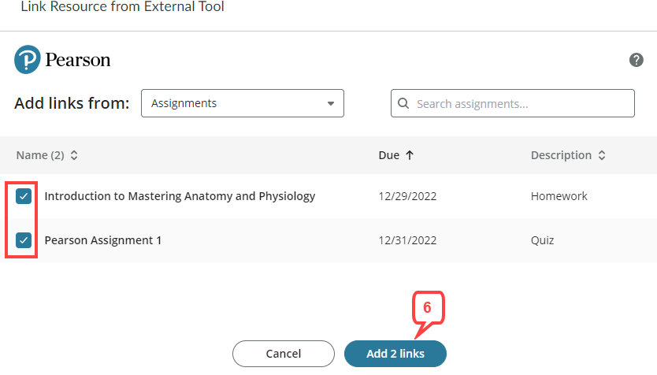Image resolution: width=657 pixels, height=375 pixels.
Task: Click the Cancel button
Action: pos(284,353)
